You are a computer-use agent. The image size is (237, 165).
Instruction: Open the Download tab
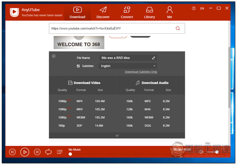click(77, 13)
